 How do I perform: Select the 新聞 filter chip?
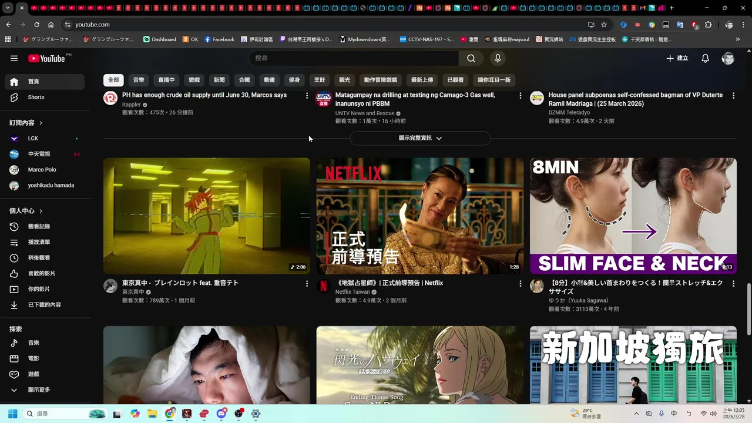pos(219,80)
